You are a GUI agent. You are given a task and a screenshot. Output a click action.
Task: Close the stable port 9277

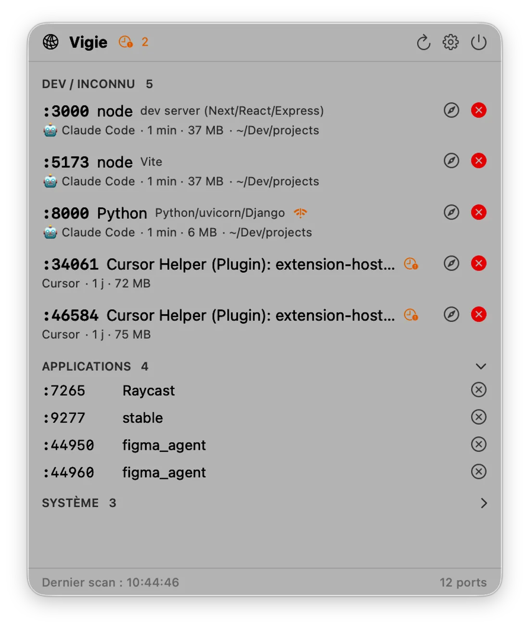pos(479,417)
